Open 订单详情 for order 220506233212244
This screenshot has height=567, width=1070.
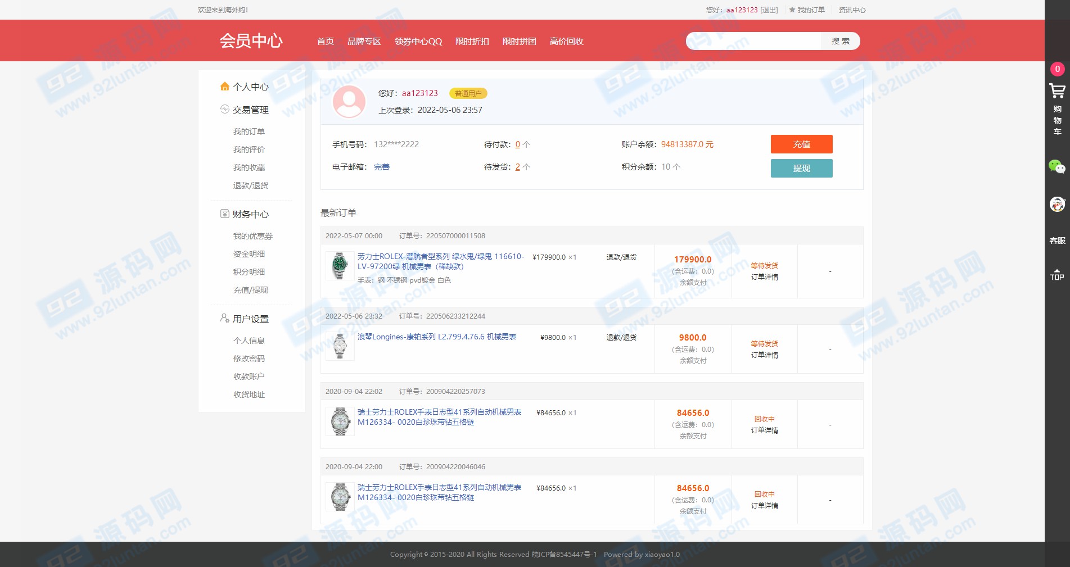coord(765,355)
